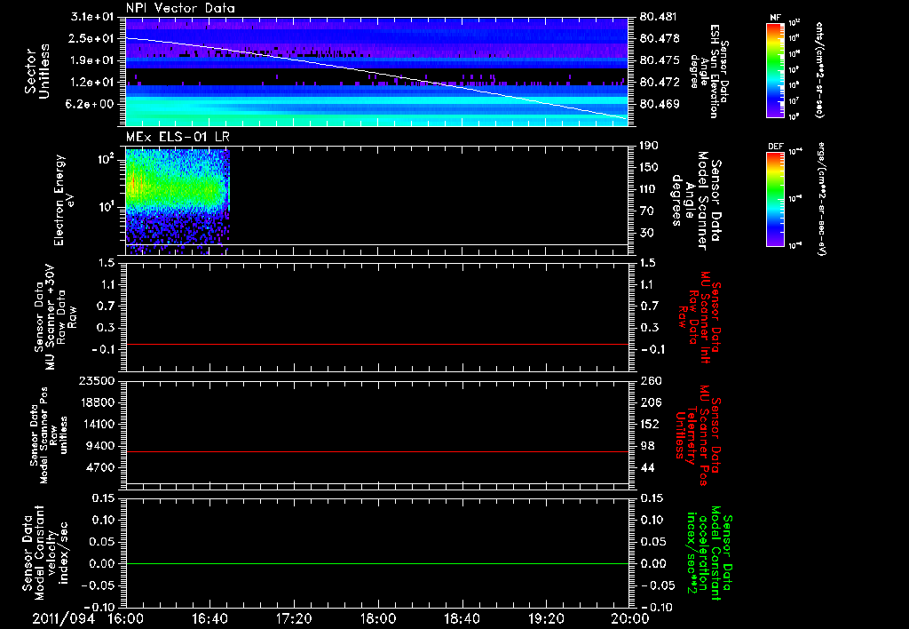909x629 pixels.
Task: Click the 190 scanner angle tick label
Action: [649, 146]
